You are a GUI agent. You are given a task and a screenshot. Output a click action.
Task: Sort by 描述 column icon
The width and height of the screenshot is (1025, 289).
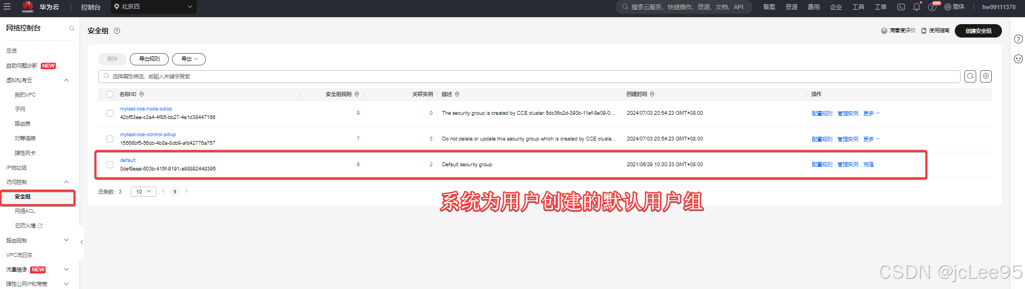(457, 94)
